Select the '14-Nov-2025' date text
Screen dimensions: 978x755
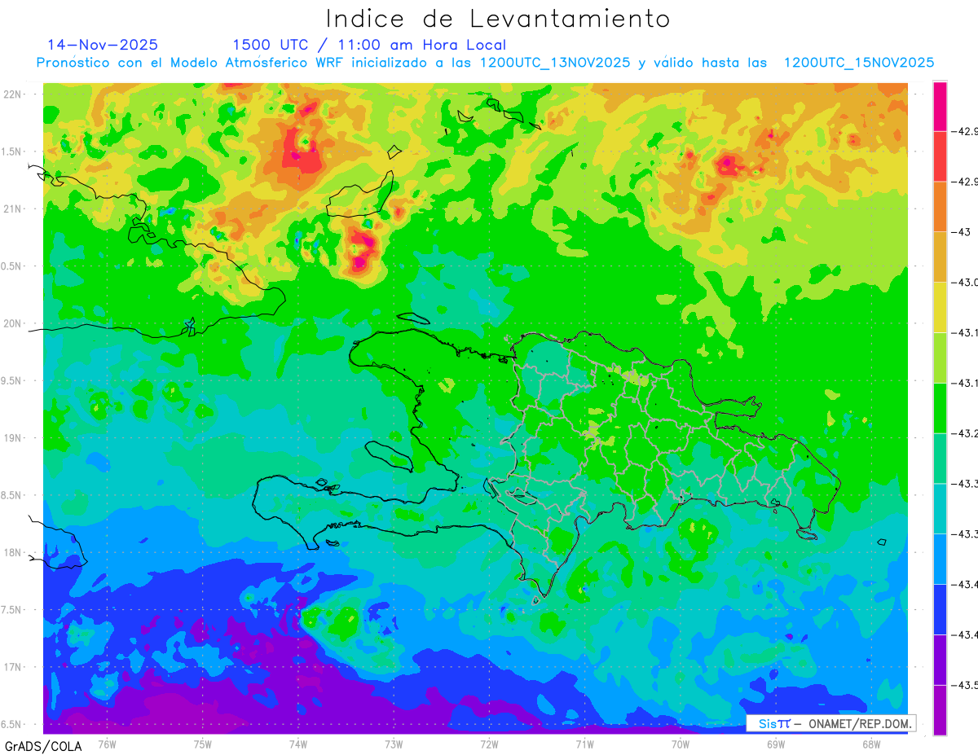click(103, 45)
